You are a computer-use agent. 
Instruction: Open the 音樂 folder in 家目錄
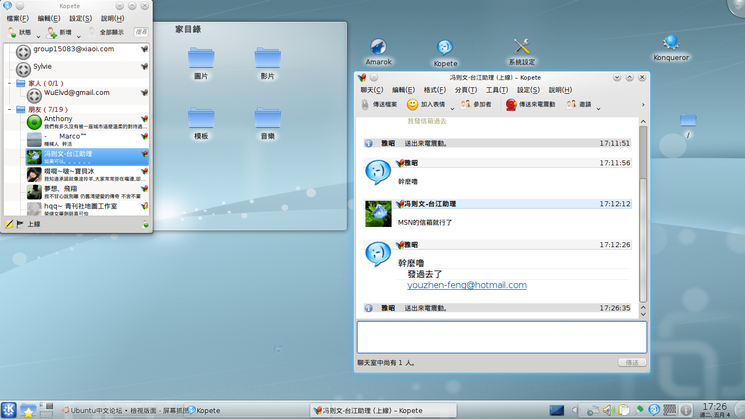[268, 124]
